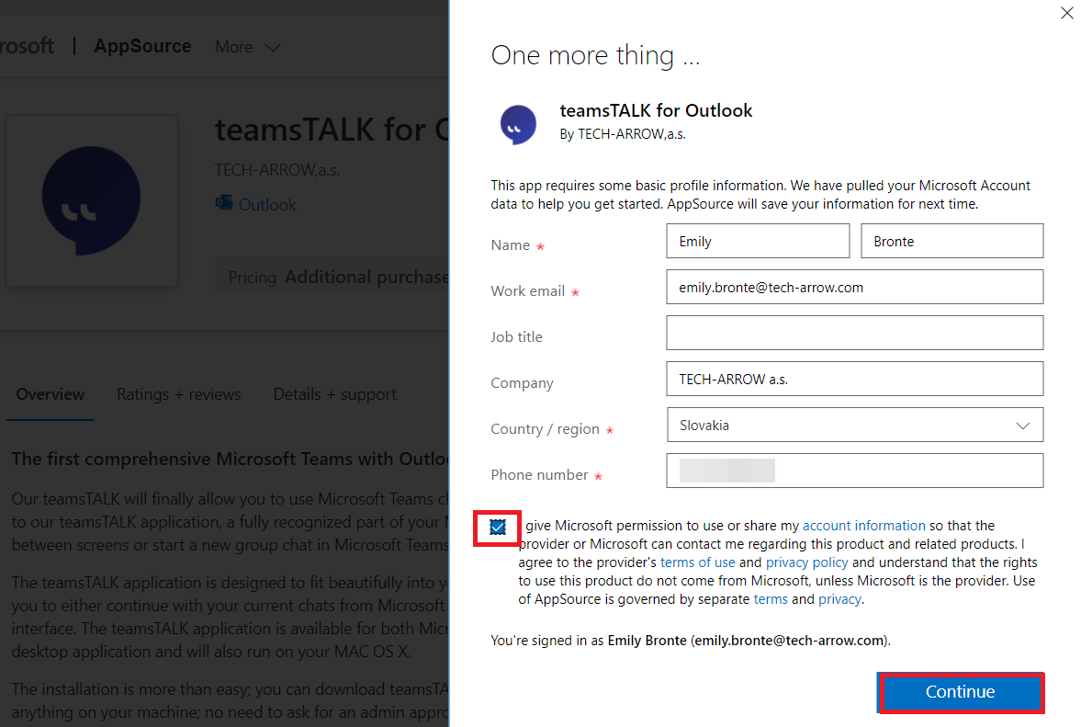Click By TECH-ARROW,a.s. text in dialog

pos(623,134)
